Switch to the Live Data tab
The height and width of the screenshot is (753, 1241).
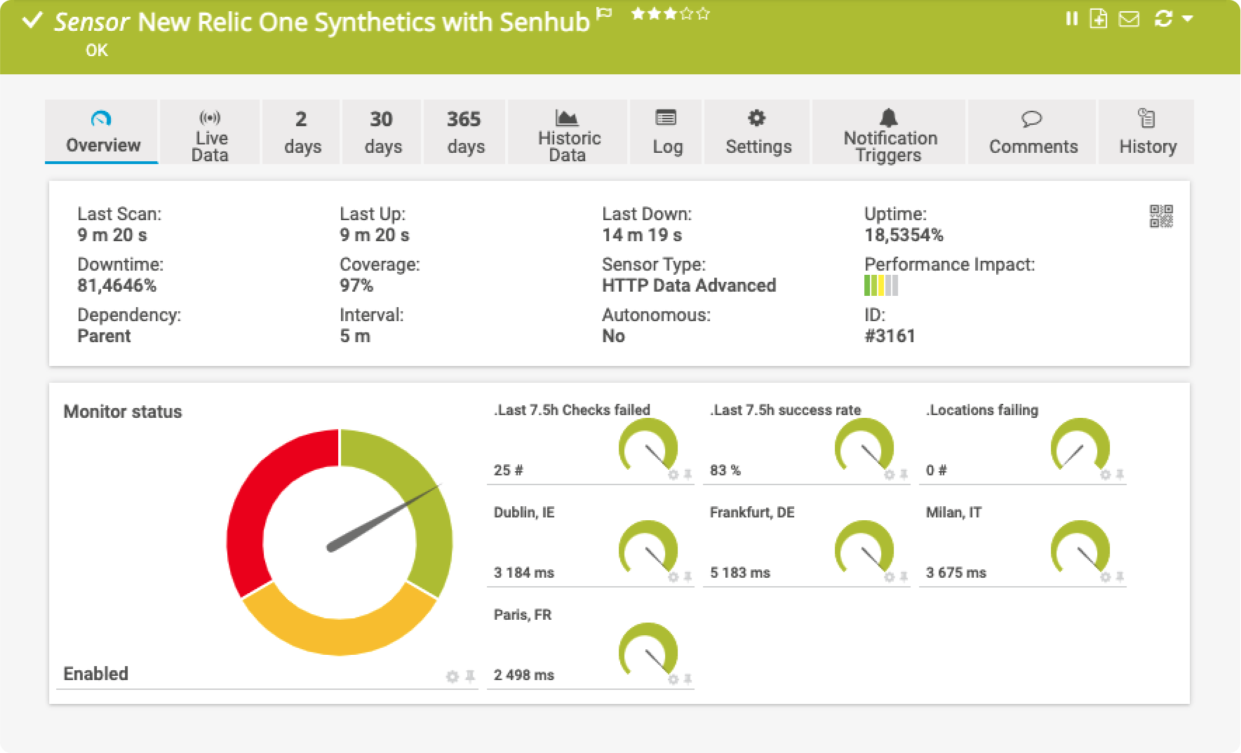pyautogui.click(x=210, y=133)
